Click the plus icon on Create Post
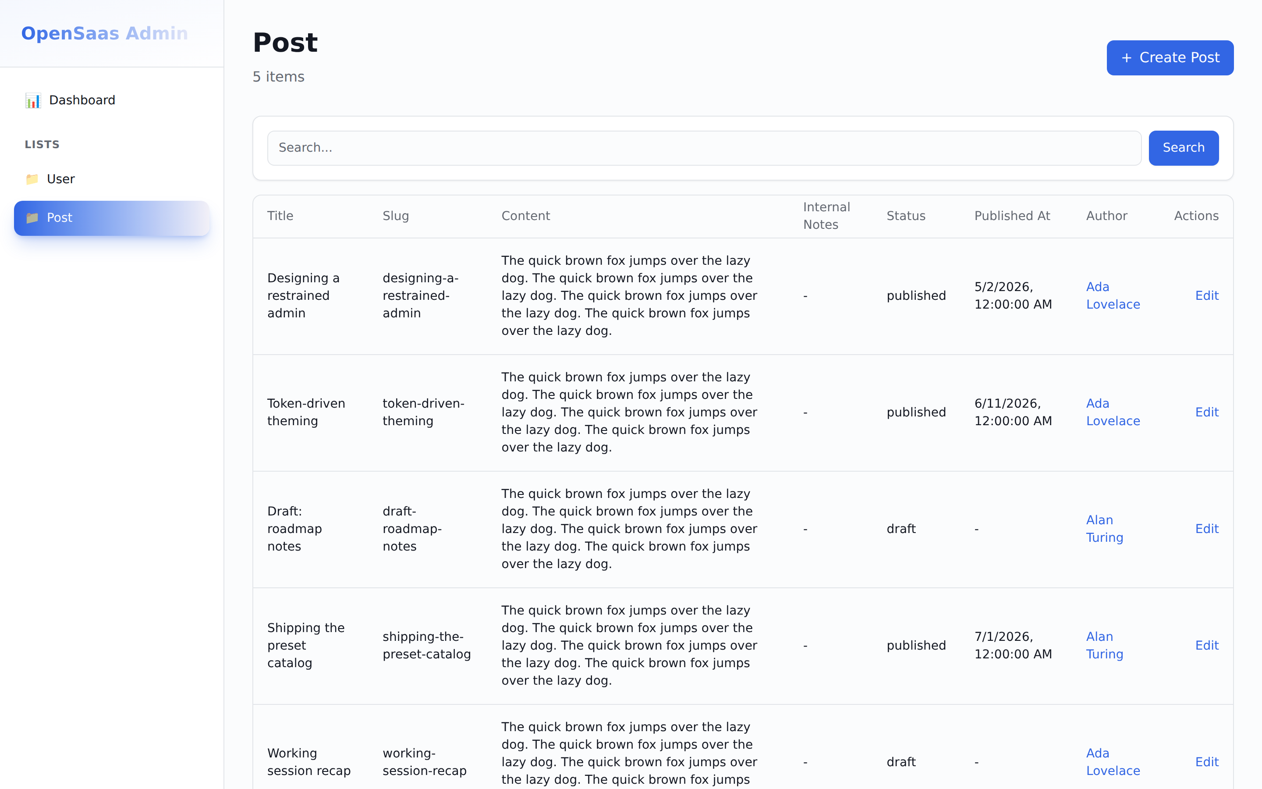 click(1127, 58)
